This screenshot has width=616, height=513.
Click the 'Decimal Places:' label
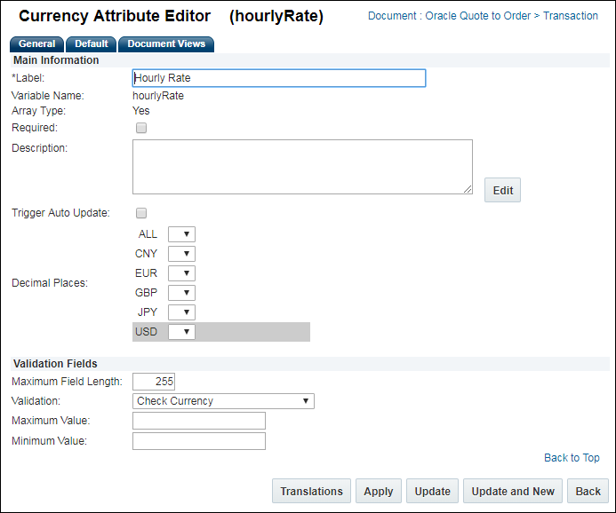pyautogui.click(x=50, y=283)
